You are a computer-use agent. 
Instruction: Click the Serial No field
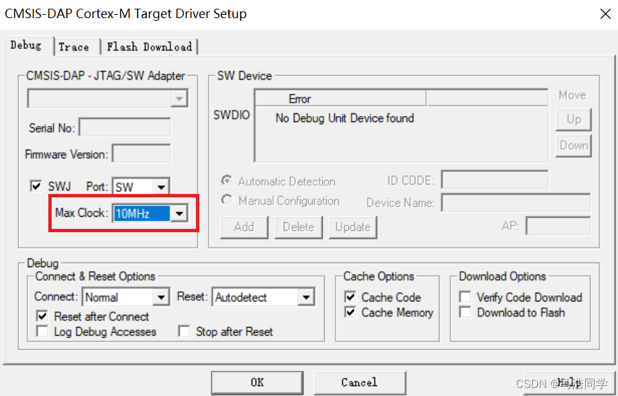(x=125, y=128)
